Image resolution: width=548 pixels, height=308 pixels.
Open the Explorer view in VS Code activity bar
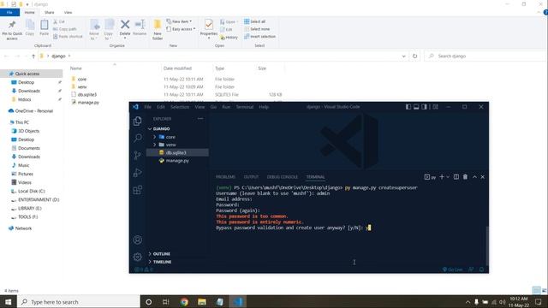[x=138, y=121]
